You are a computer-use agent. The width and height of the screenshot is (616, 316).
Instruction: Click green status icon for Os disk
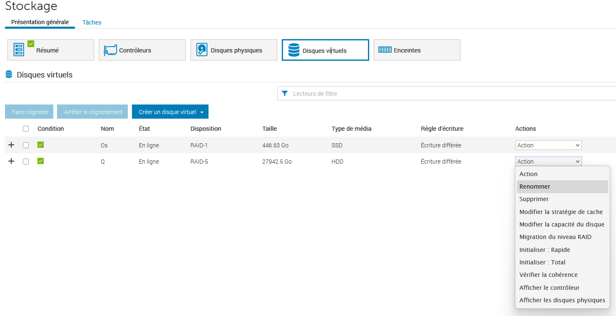click(x=40, y=145)
